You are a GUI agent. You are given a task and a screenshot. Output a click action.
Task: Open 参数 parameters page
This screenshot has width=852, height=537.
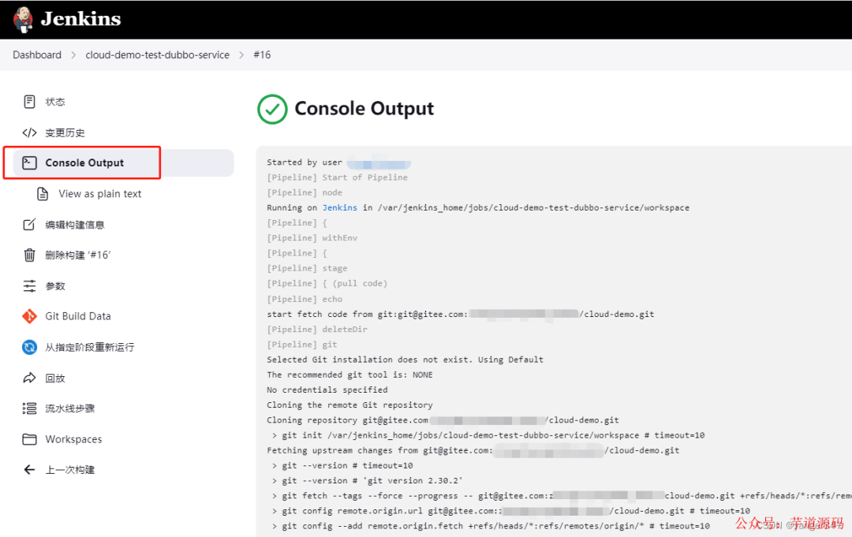pos(55,285)
